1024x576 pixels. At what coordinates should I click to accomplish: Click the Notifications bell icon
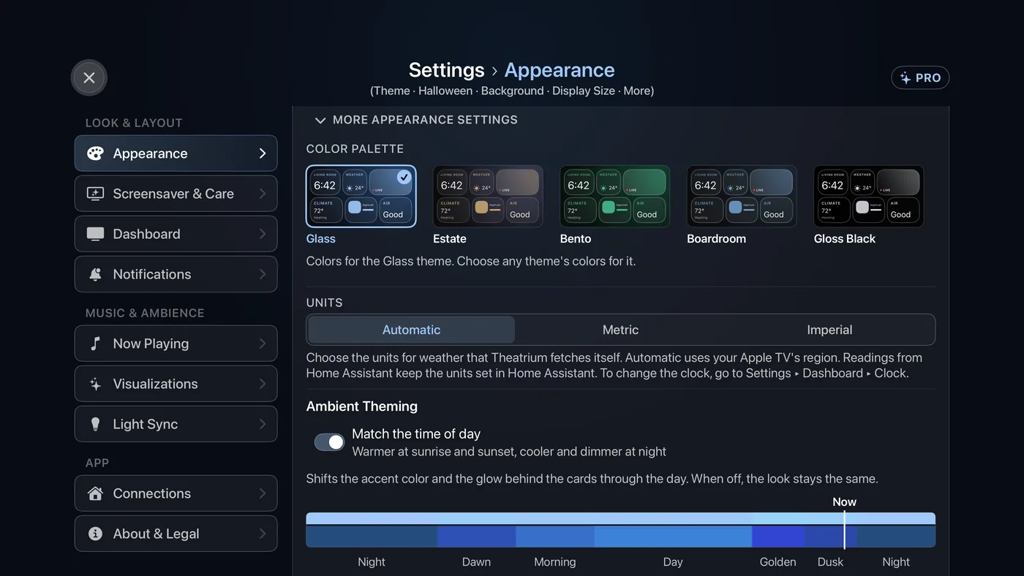coord(95,274)
